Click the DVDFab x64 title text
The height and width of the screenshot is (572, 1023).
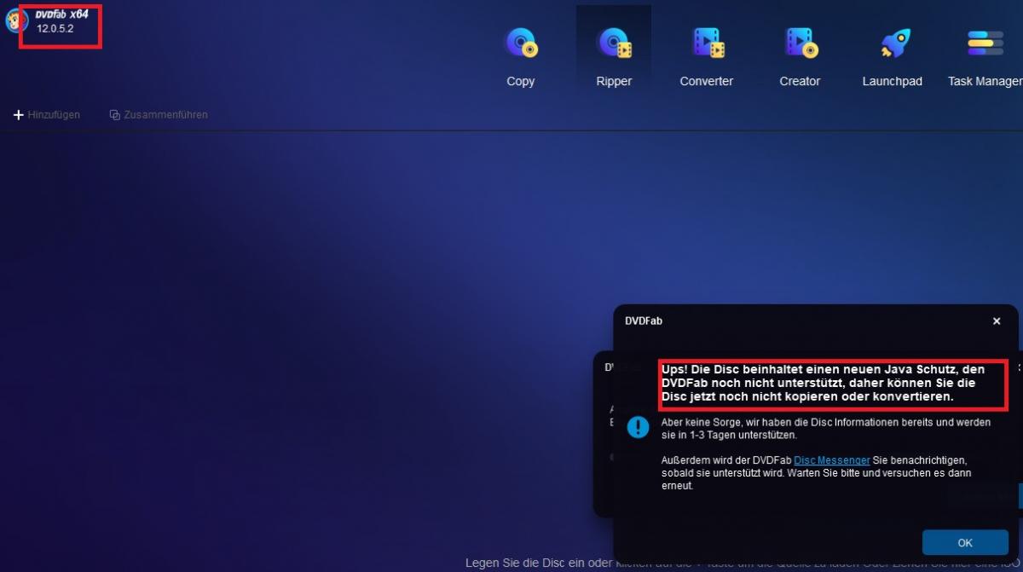click(x=62, y=14)
